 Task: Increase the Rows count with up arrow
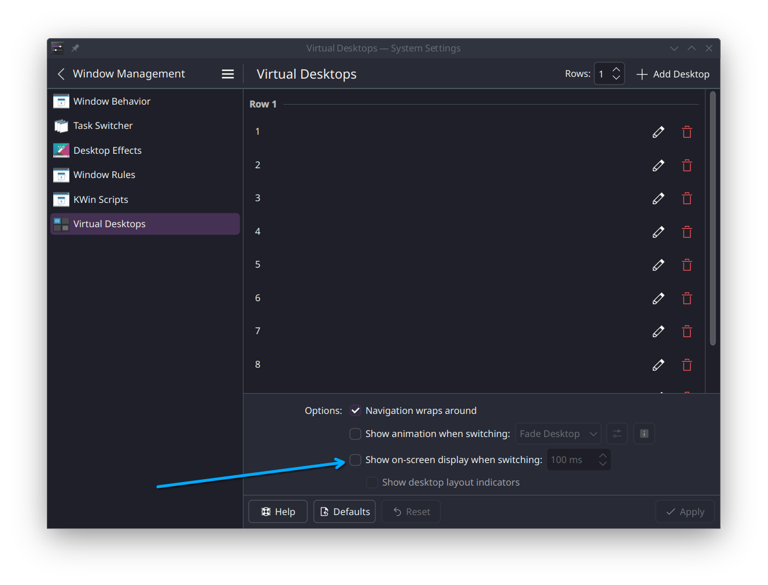(616, 69)
